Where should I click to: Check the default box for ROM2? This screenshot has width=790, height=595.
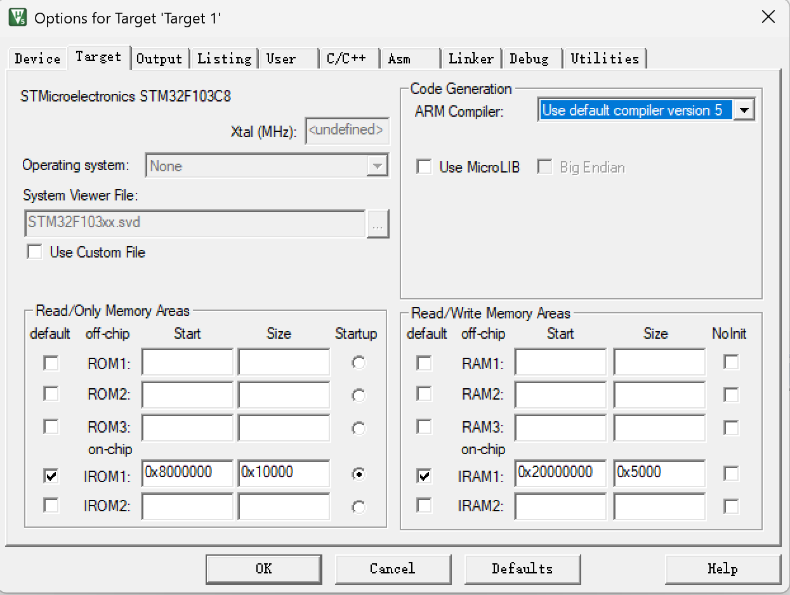pos(51,394)
